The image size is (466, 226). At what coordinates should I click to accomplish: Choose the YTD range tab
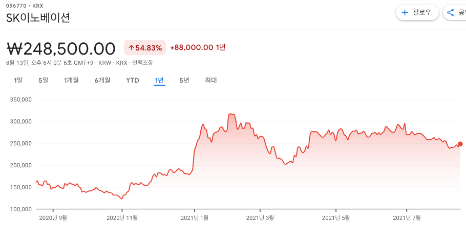[x=133, y=80]
